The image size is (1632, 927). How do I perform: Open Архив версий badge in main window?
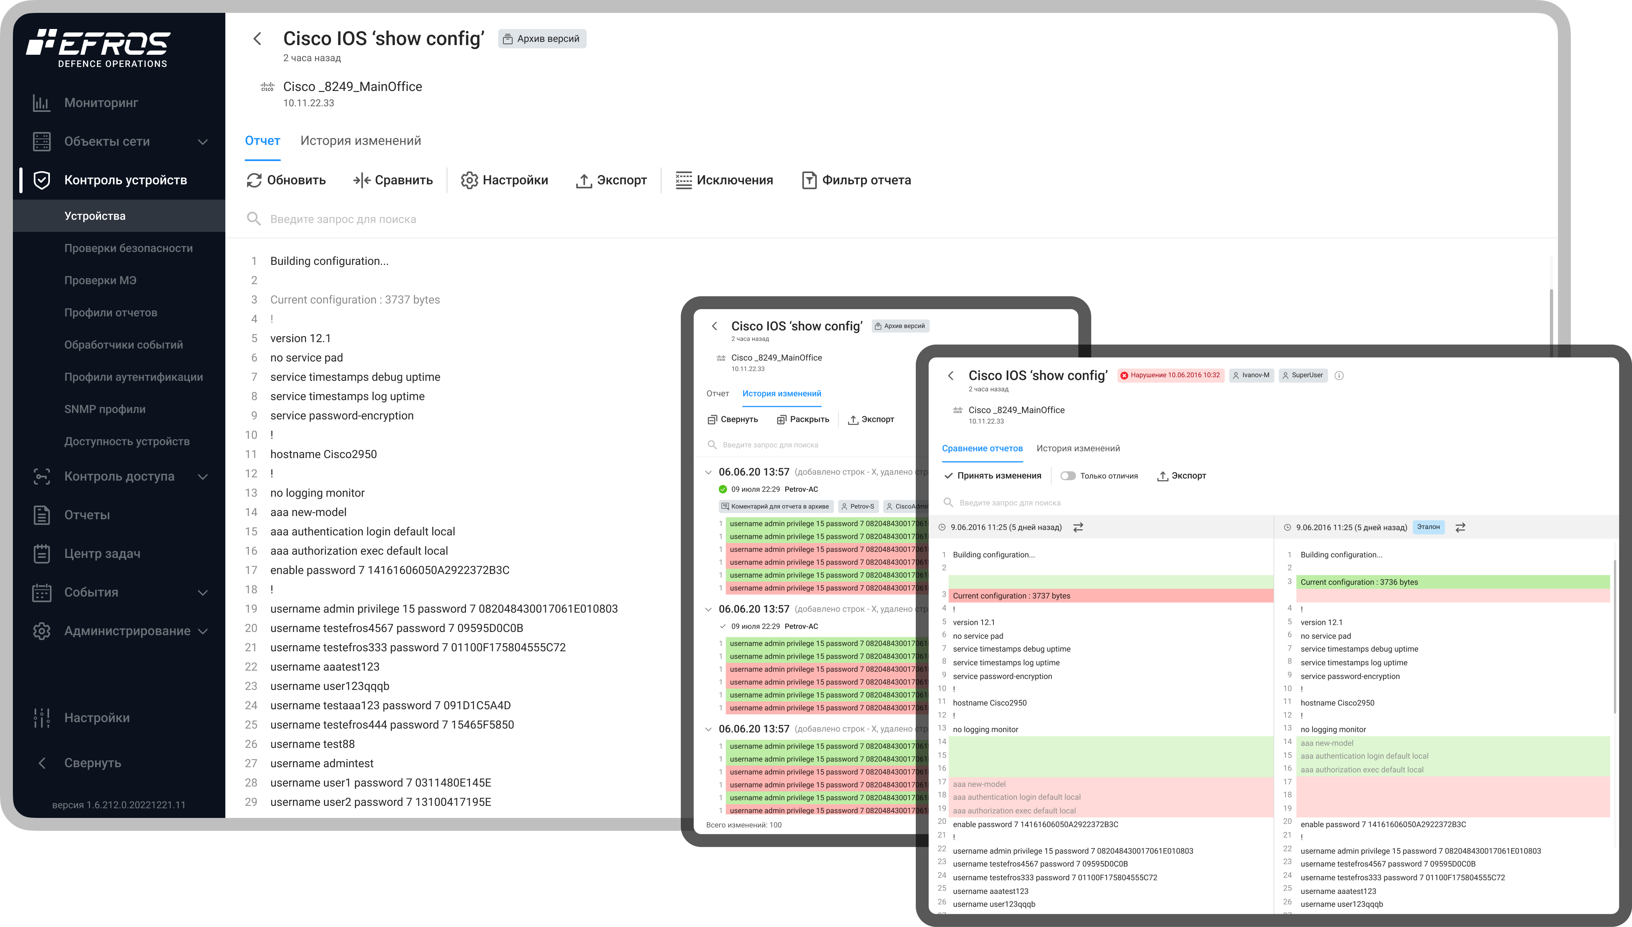[542, 39]
